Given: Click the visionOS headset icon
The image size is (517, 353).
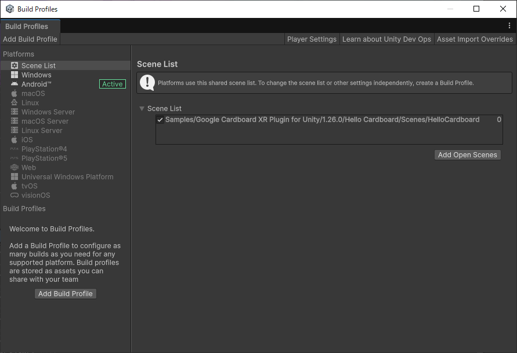Looking at the screenshot, I should [15, 195].
